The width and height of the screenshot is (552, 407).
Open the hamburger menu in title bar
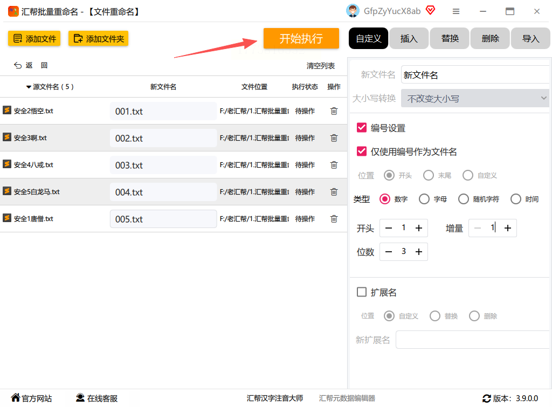pyautogui.click(x=456, y=11)
